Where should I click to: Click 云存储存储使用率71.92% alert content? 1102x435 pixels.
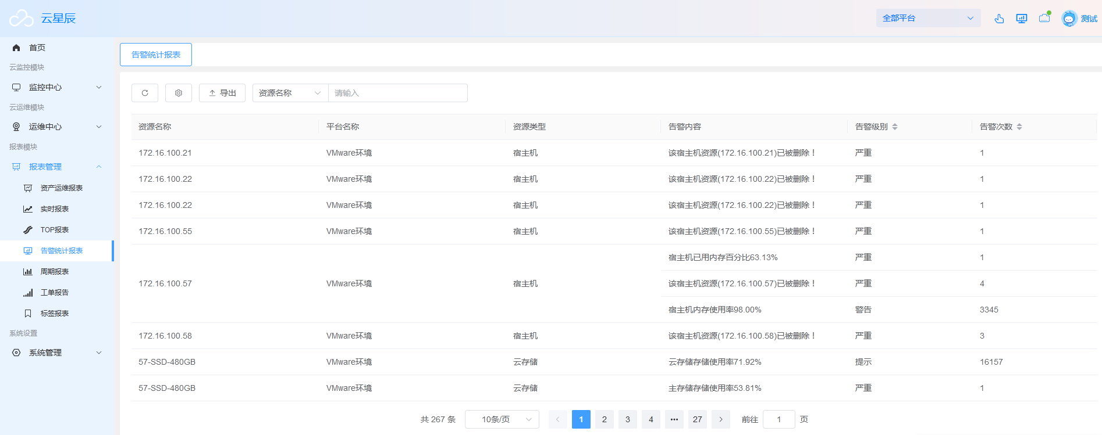(715, 362)
